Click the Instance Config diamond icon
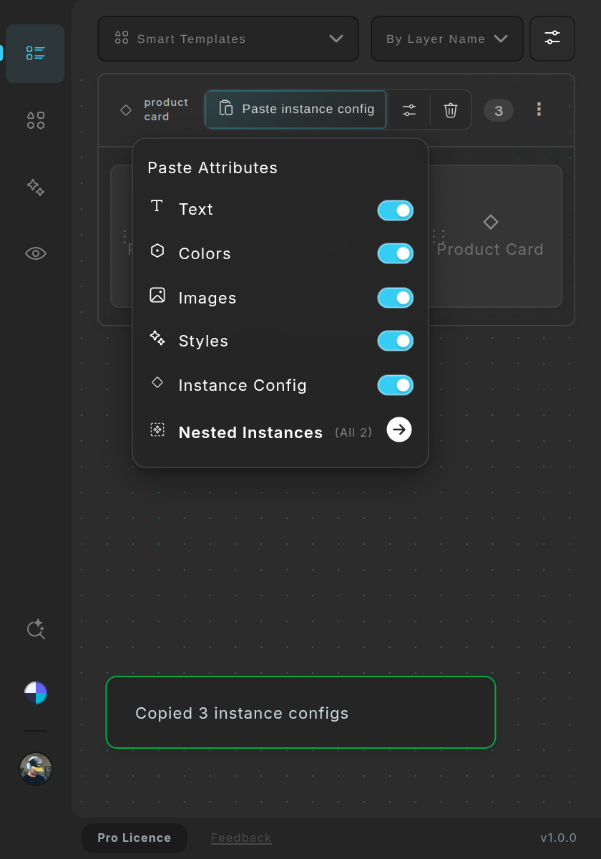601x859 pixels. 157,383
